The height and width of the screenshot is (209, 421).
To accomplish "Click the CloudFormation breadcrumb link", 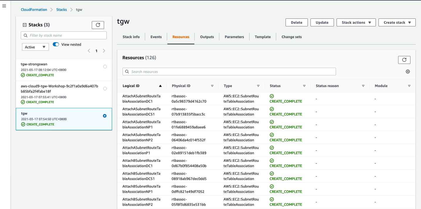I will 34,10.
